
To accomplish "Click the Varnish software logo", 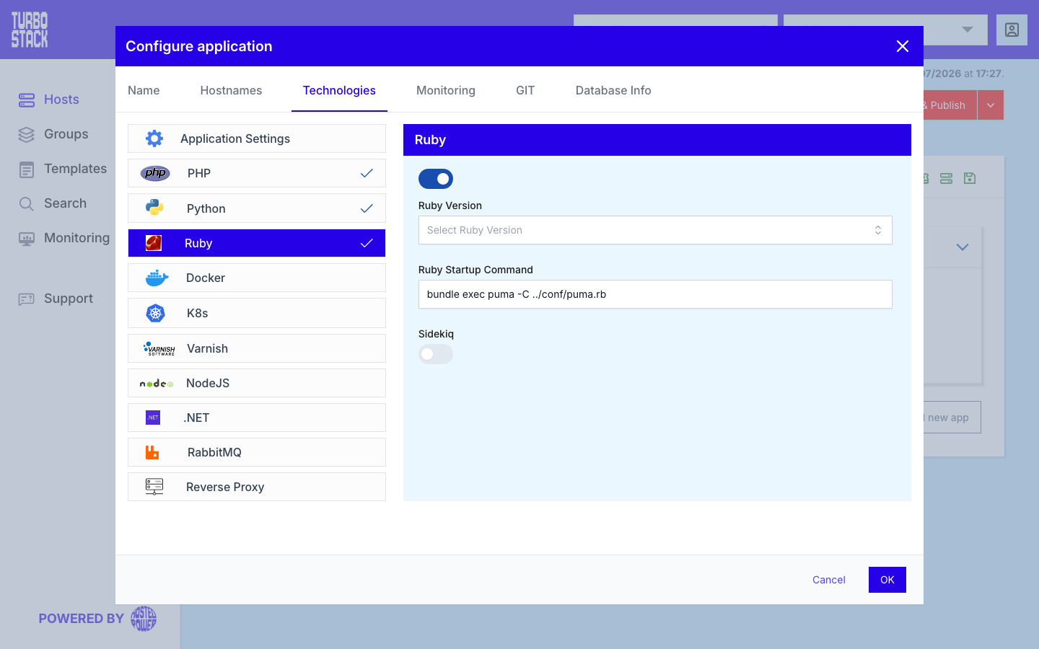I will [x=159, y=348].
